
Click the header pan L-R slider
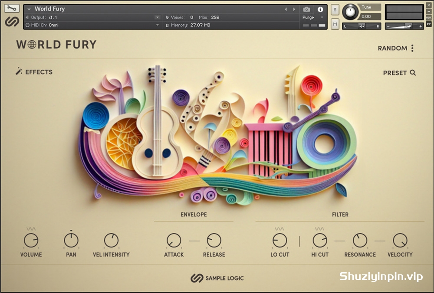[362, 26]
